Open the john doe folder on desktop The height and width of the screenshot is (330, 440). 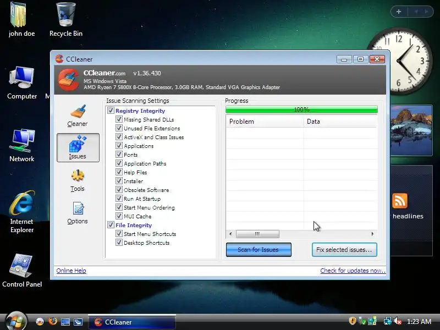(x=21, y=20)
